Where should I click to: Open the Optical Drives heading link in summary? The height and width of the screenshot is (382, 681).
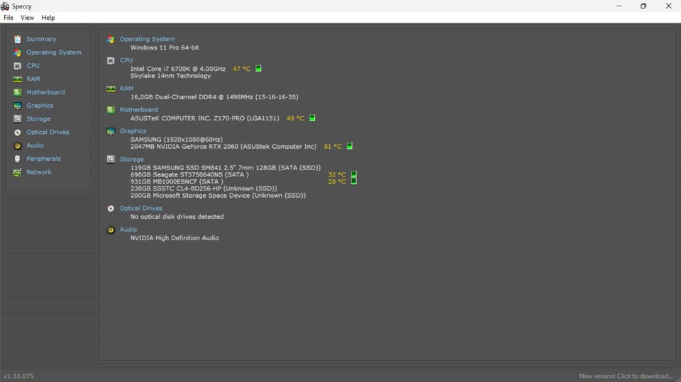coord(141,208)
